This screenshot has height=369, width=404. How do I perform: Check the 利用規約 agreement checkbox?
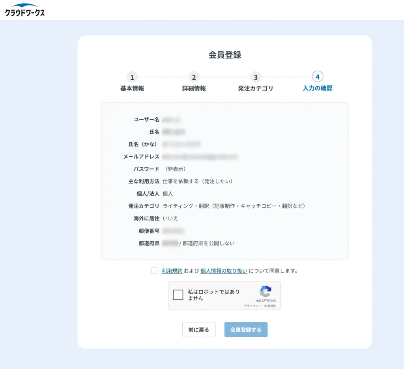[154, 271]
